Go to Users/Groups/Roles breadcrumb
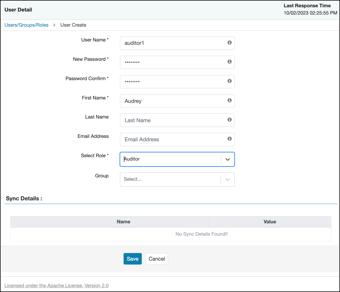The width and height of the screenshot is (340, 292). click(x=26, y=25)
